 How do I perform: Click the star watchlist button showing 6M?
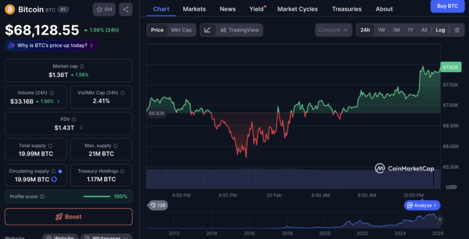point(104,9)
